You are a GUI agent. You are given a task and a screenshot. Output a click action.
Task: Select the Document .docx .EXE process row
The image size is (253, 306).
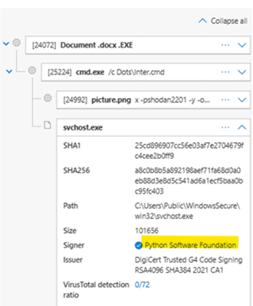pyautogui.click(x=138, y=45)
